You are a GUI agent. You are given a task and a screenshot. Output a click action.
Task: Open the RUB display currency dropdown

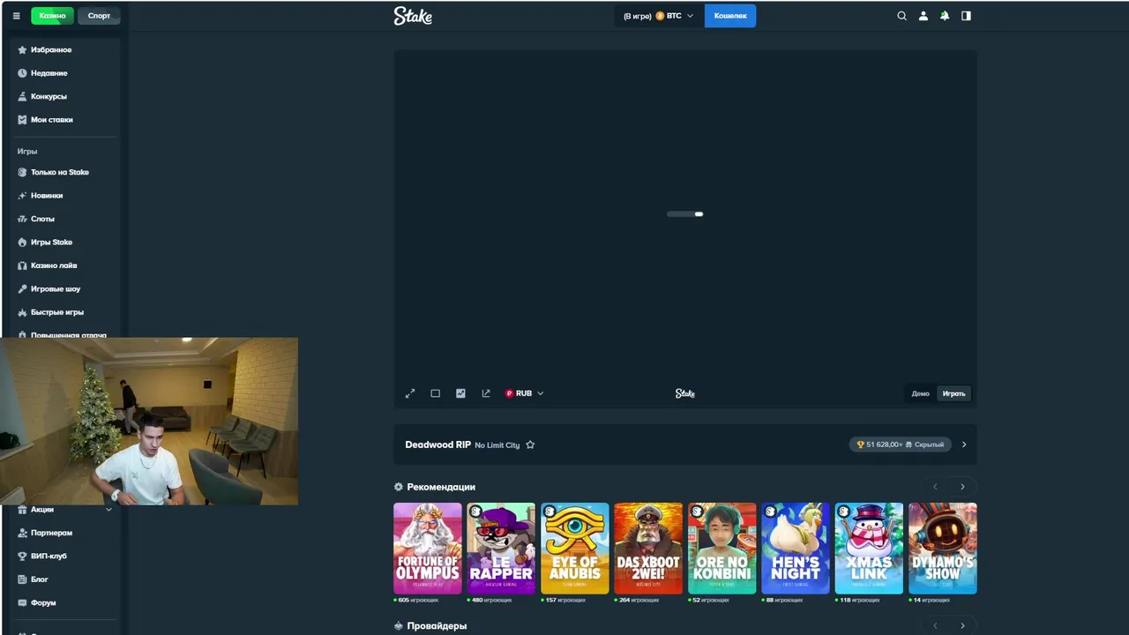[524, 393]
